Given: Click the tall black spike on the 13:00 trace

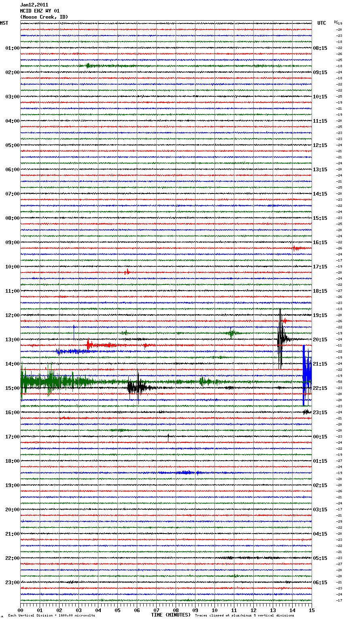Looking at the screenshot, I should click(x=280, y=339).
